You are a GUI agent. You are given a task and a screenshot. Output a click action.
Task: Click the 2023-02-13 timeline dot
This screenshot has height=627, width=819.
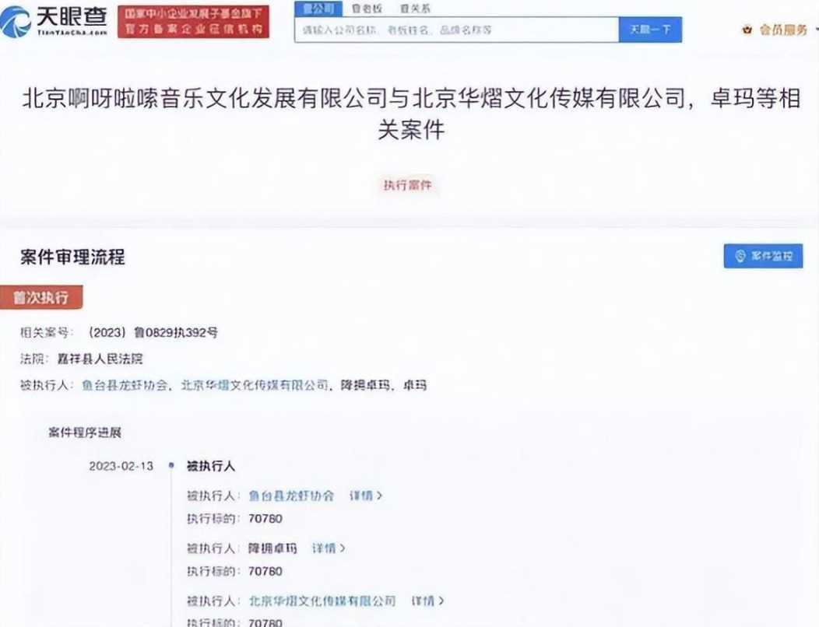[x=170, y=466]
